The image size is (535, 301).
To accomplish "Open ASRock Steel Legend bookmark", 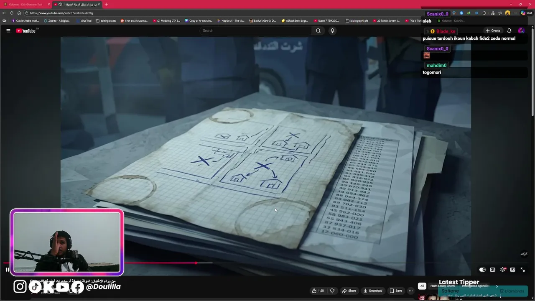I will click(x=295, y=20).
